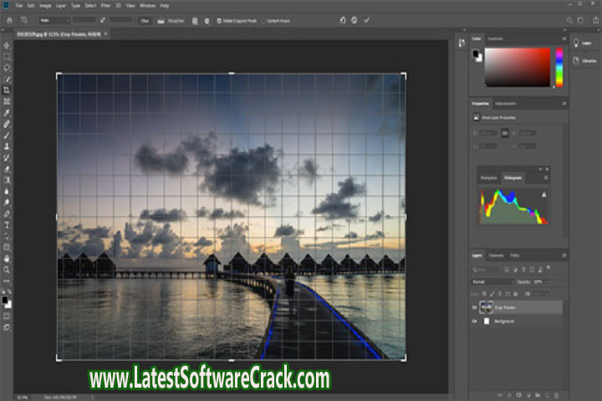
Task: Reset the crop box with the undo arrow
Action: pyautogui.click(x=343, y=20)
